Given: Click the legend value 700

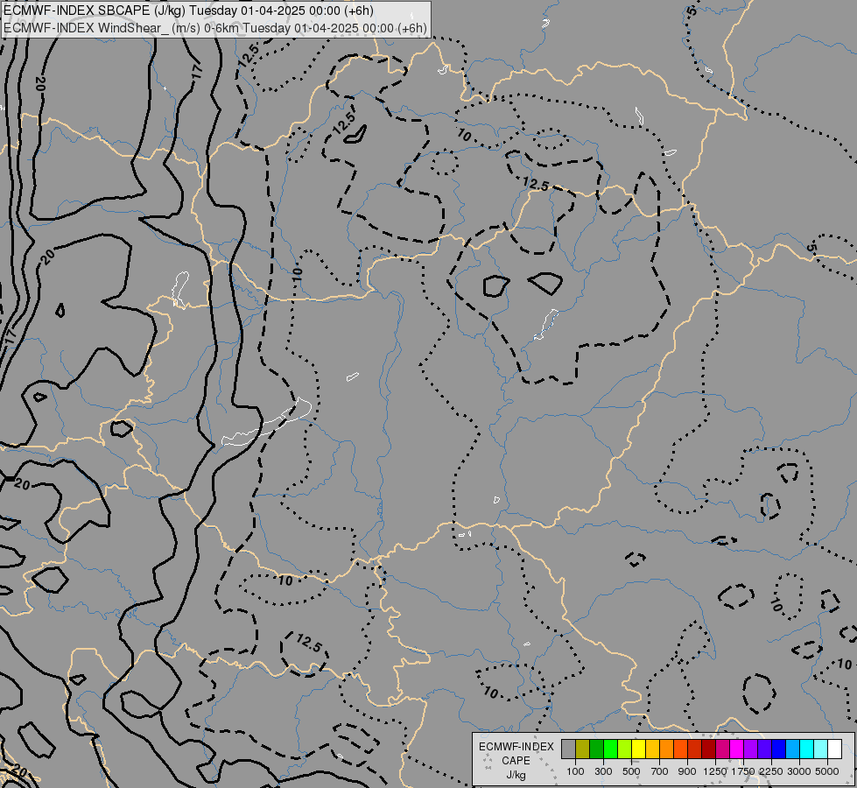Looking at the screenshot, I should pos(660,771).
